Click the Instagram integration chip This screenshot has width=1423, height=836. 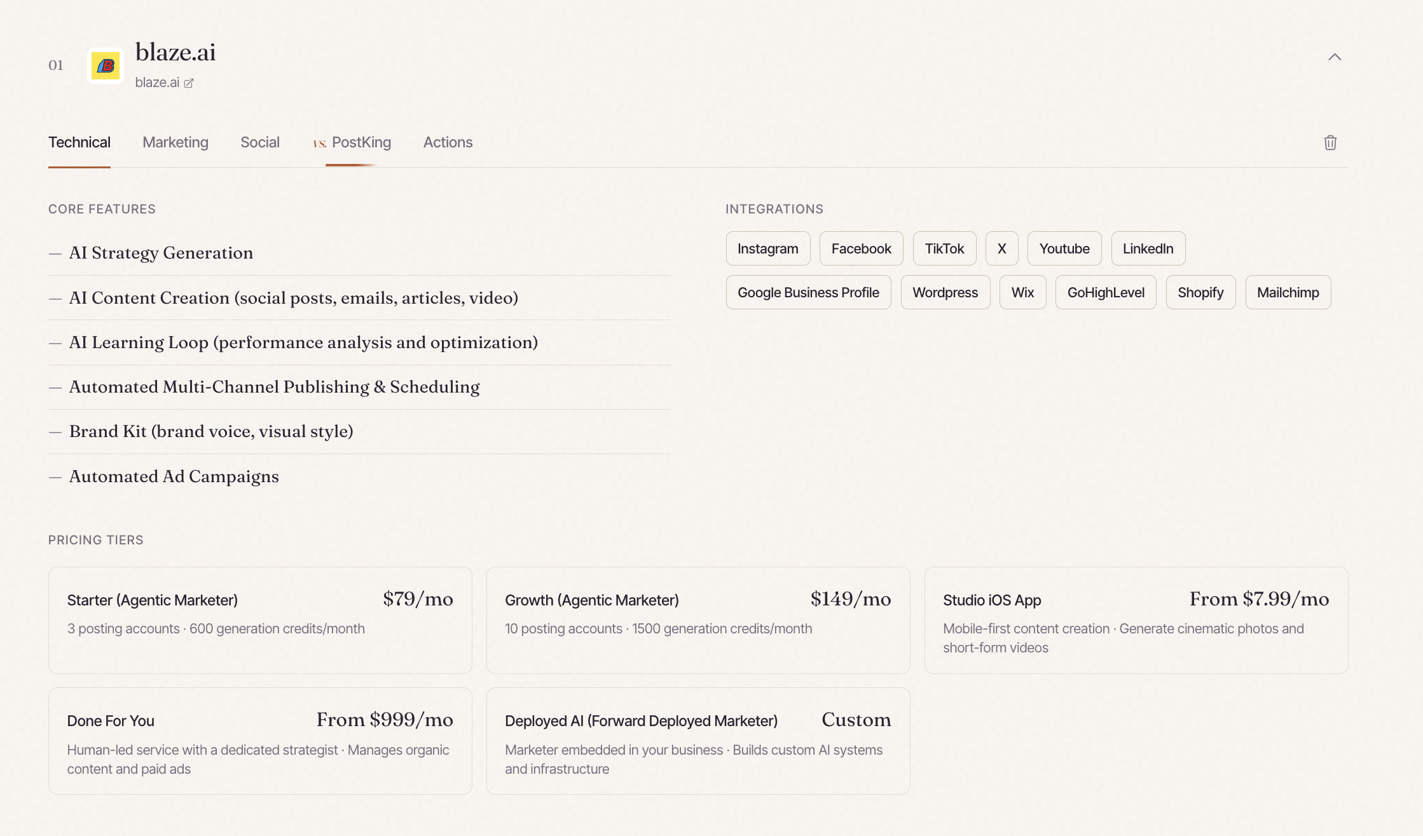tap(768, 248)
